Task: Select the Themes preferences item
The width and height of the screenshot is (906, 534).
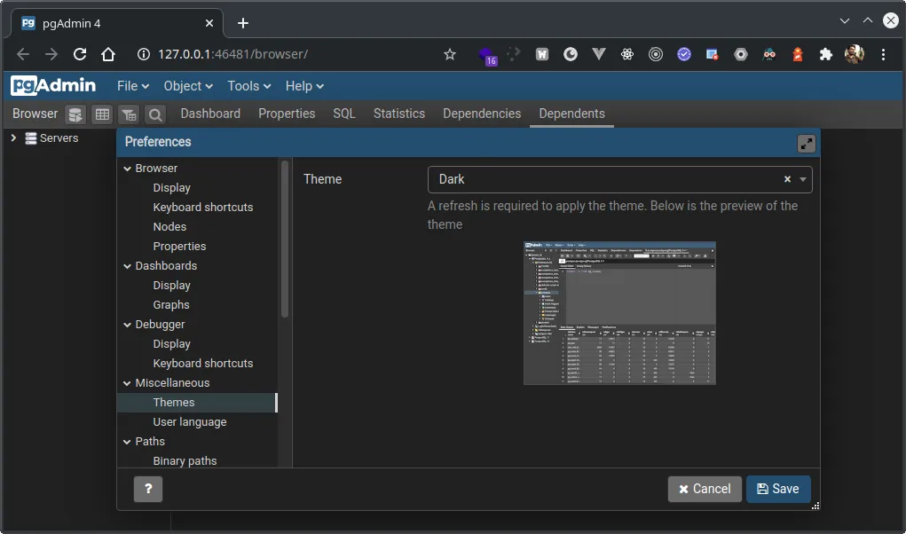Action: (x=197, y=403)
